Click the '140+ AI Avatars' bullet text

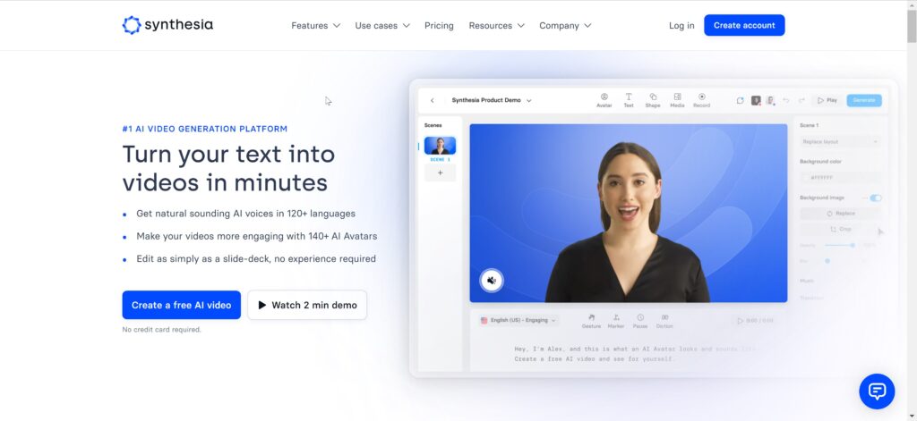pos(257,237)
